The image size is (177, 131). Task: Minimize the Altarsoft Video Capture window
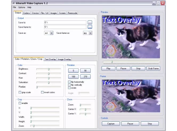coord(154,3)
